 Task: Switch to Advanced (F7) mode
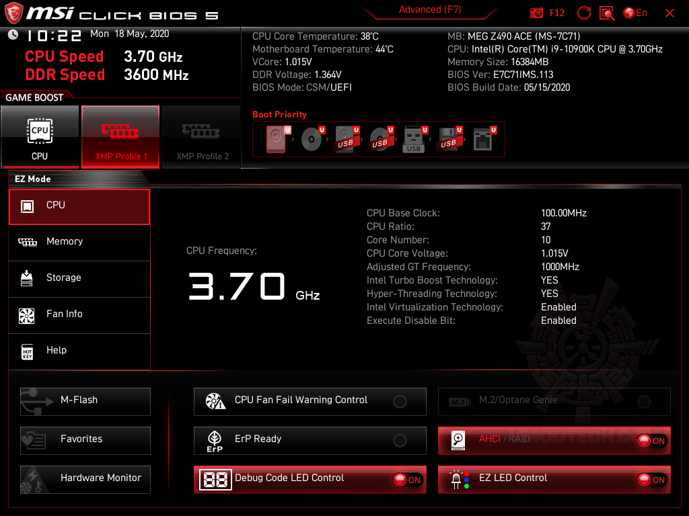tap(430, 9)
